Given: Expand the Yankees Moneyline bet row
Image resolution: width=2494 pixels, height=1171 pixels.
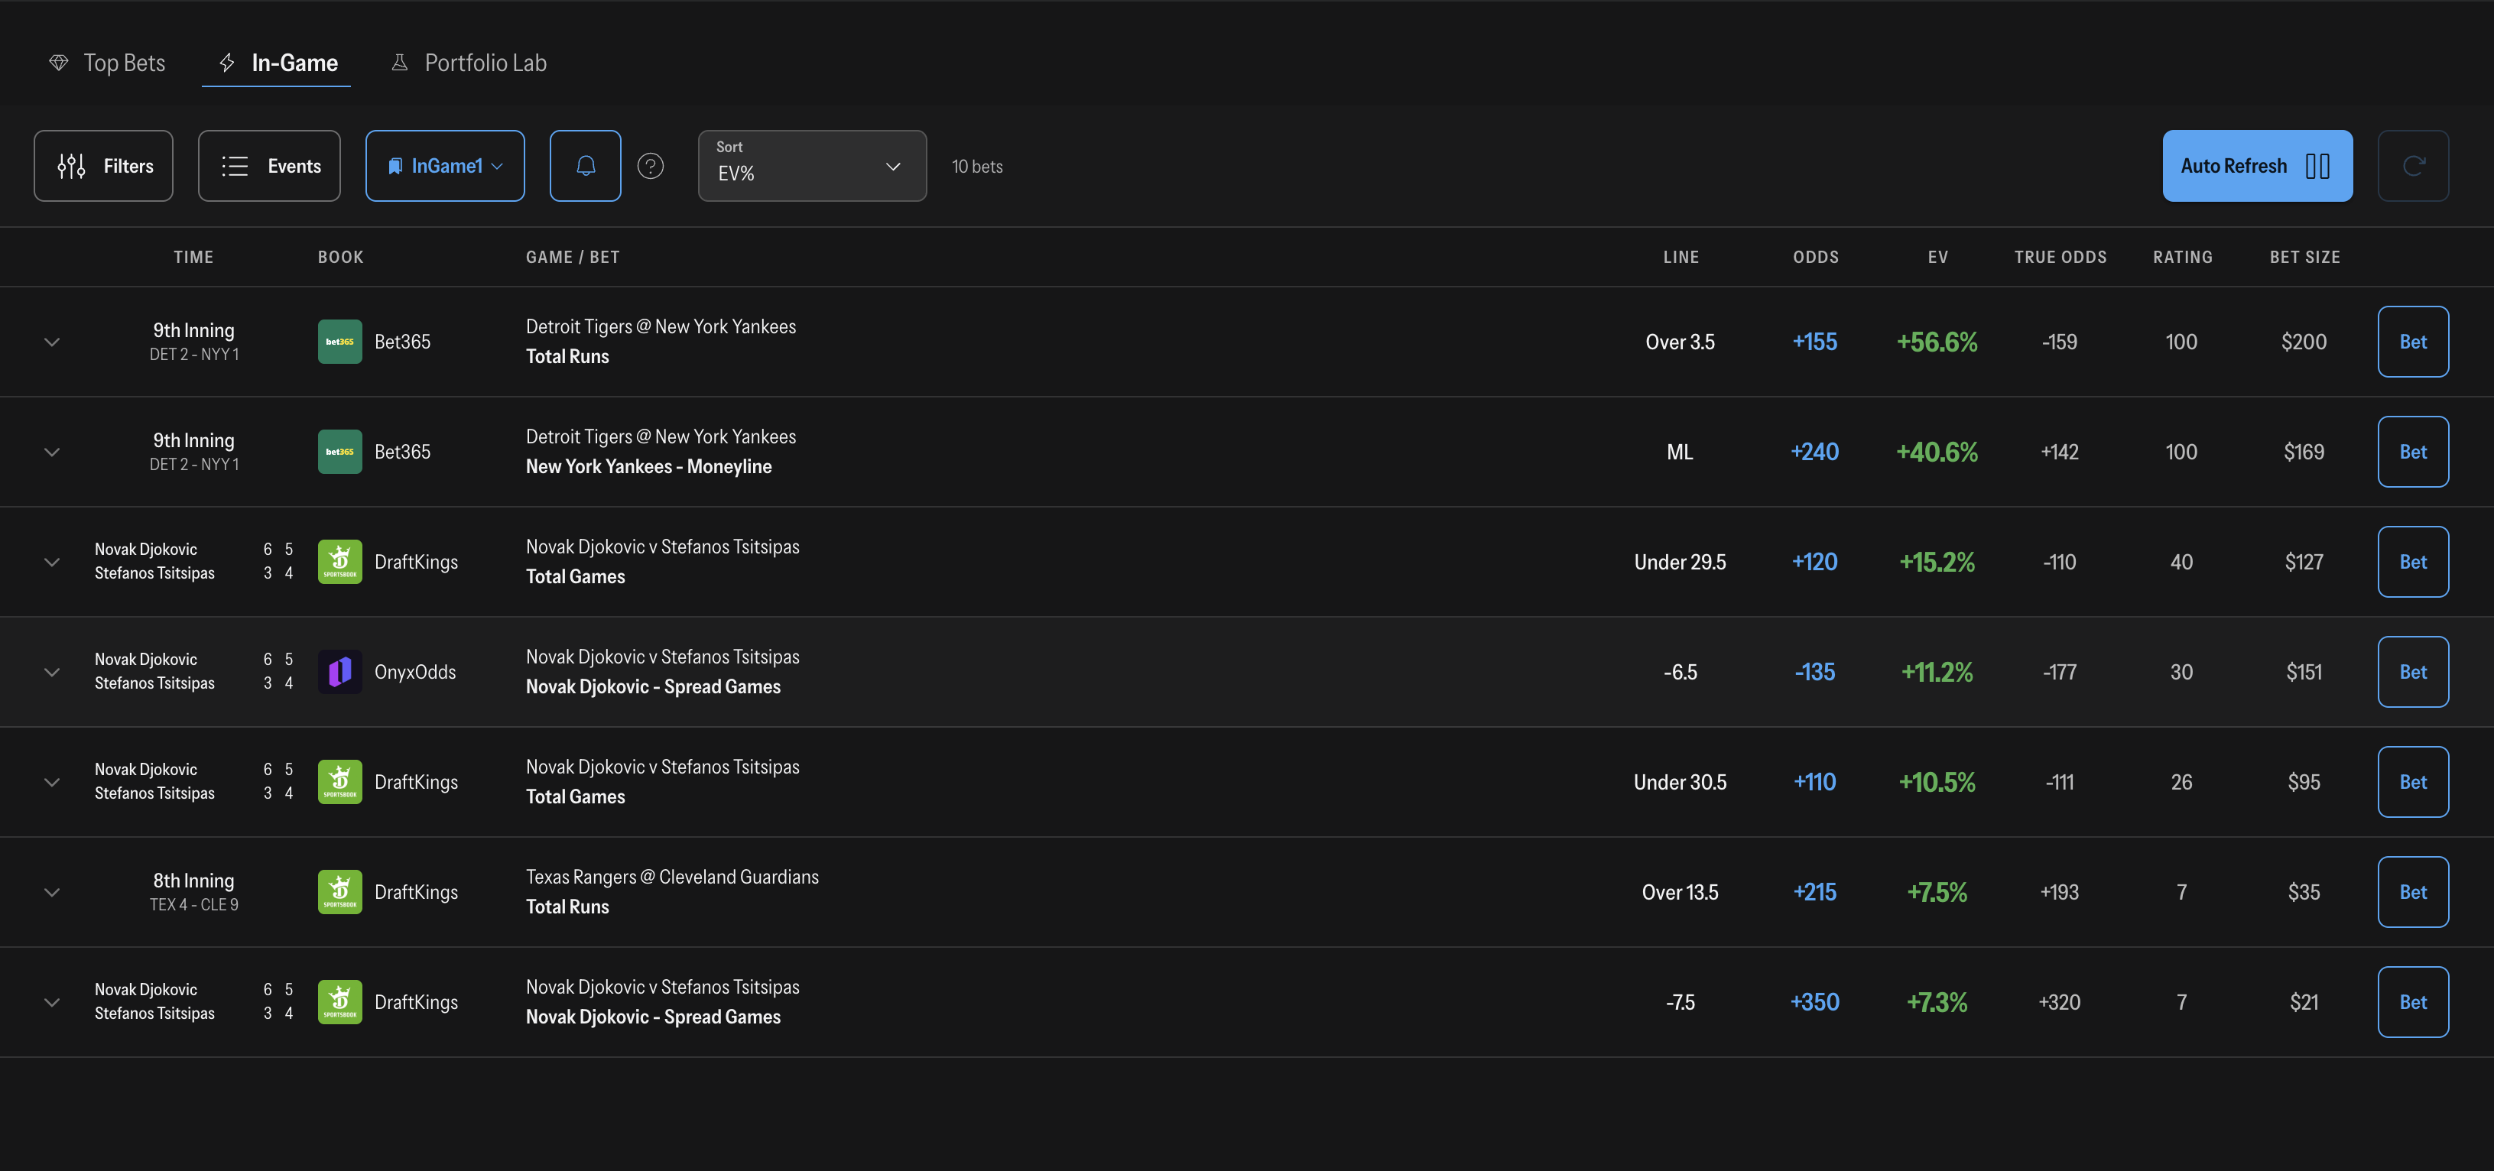Looking at the screenshot, I should (x=52, y=452).
